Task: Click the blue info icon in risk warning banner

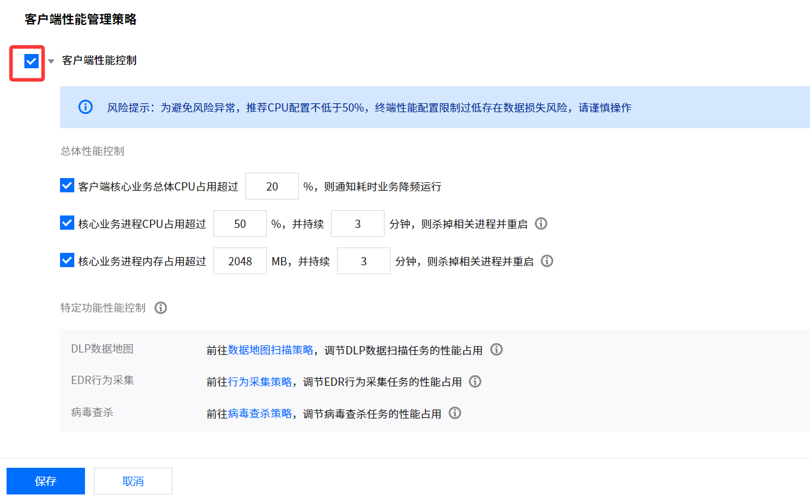Action: (x=86, y=107)
